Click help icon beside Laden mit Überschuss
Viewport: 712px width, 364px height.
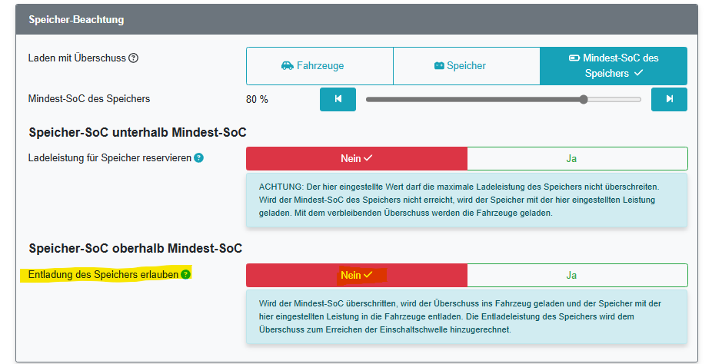tap(134, 58)
